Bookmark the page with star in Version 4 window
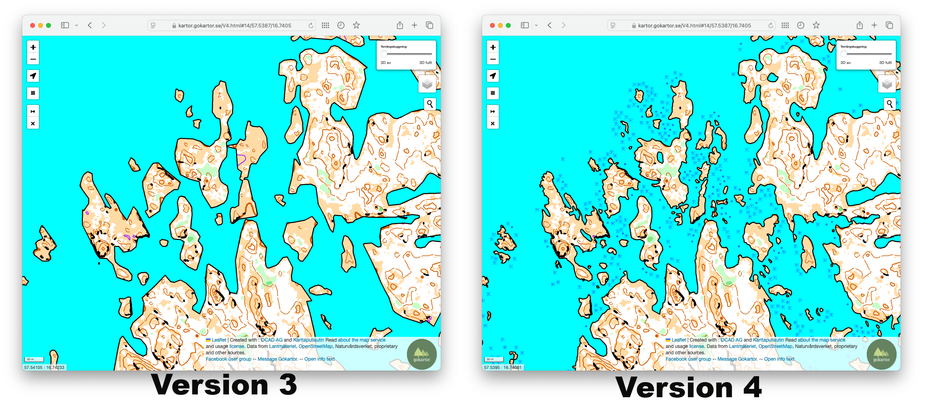 tap(816, 25)
